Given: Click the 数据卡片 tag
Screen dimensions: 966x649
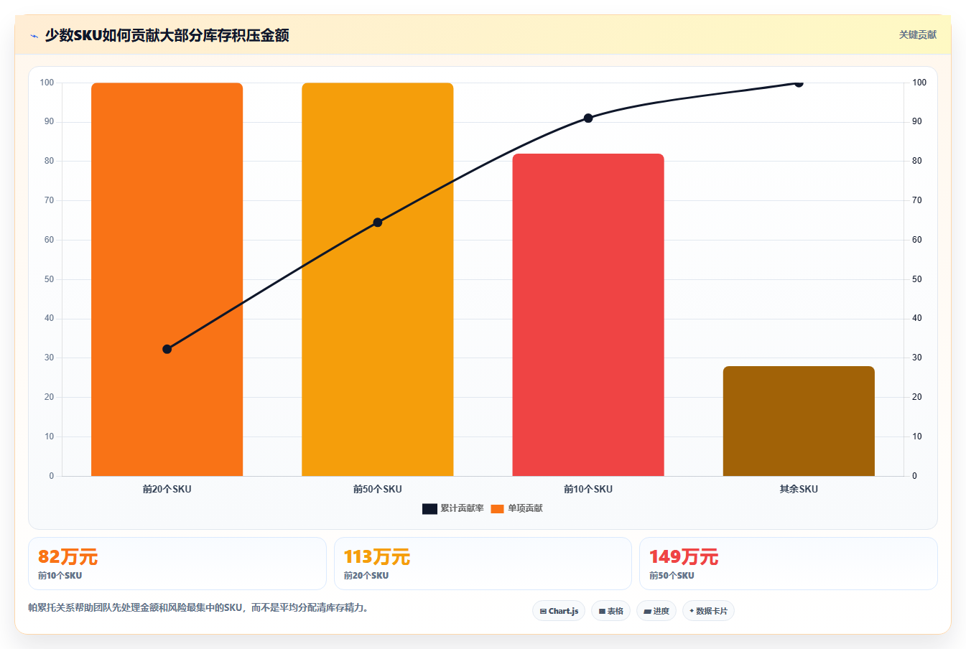Looking at the screenshot, I should [x=708, y=611].
